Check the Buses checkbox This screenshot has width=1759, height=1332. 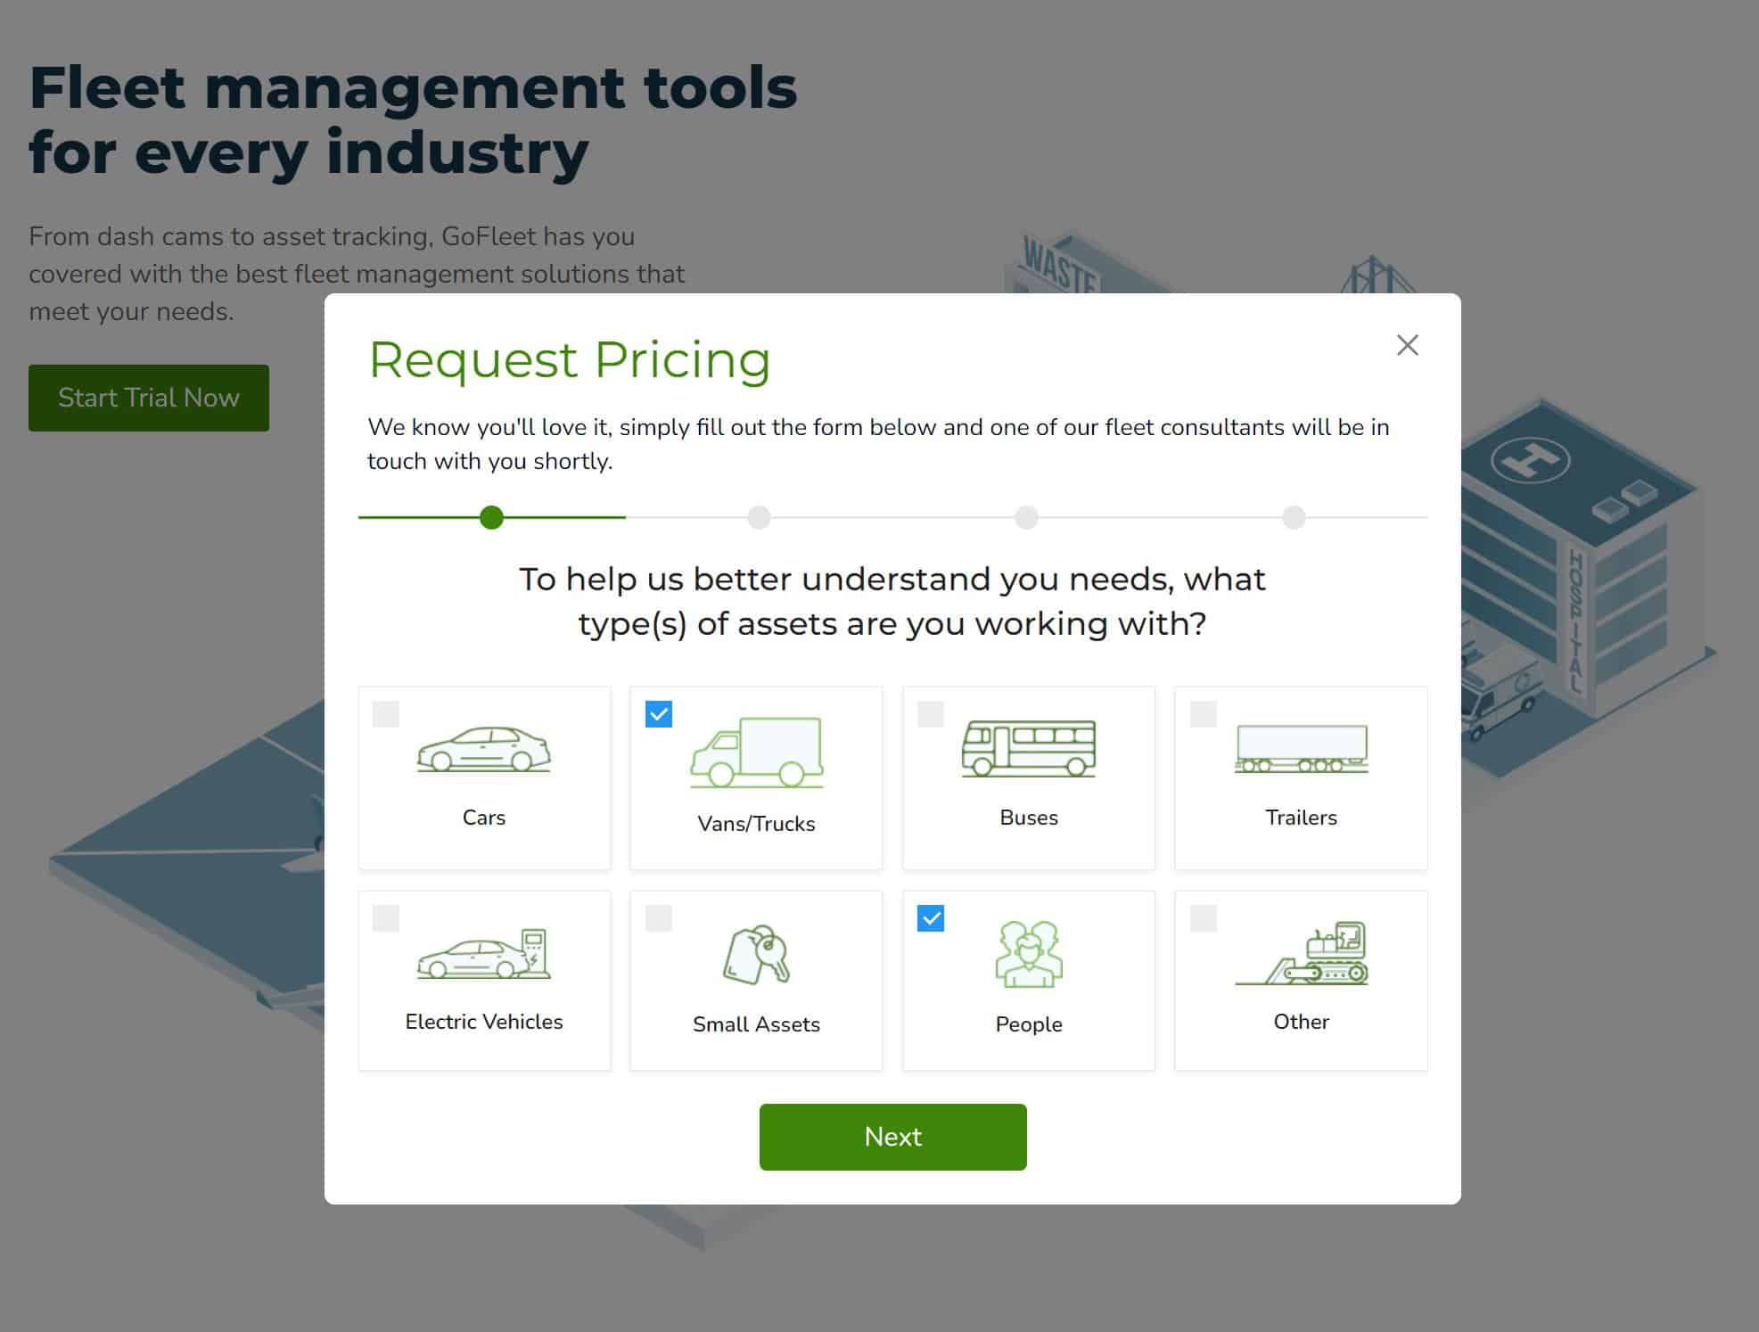tap(930, 713)
